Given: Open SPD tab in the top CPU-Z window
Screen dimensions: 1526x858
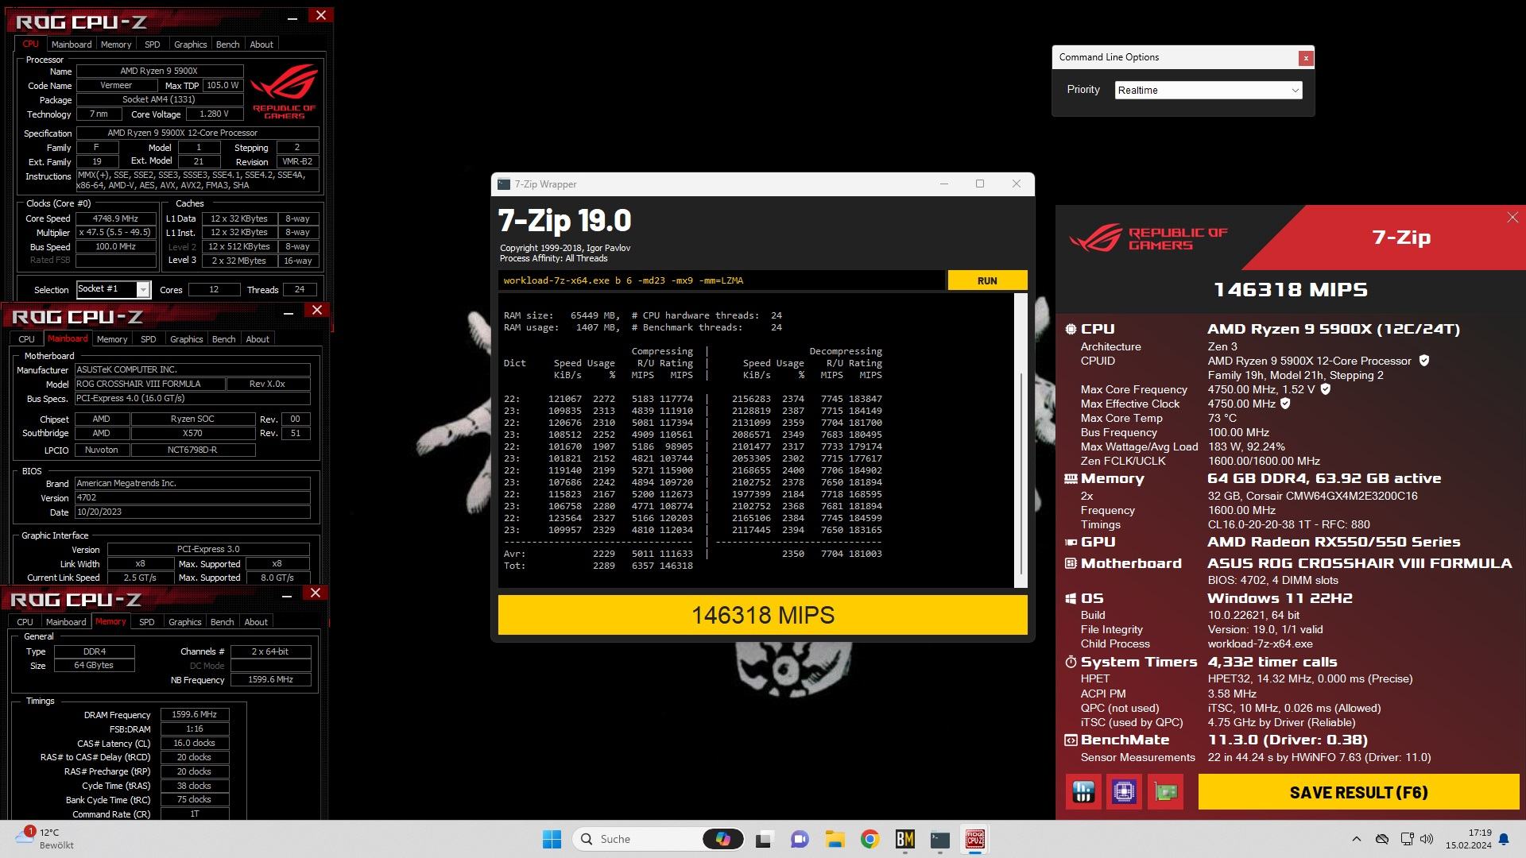Looking at the screenshot, I should [153, 44].
